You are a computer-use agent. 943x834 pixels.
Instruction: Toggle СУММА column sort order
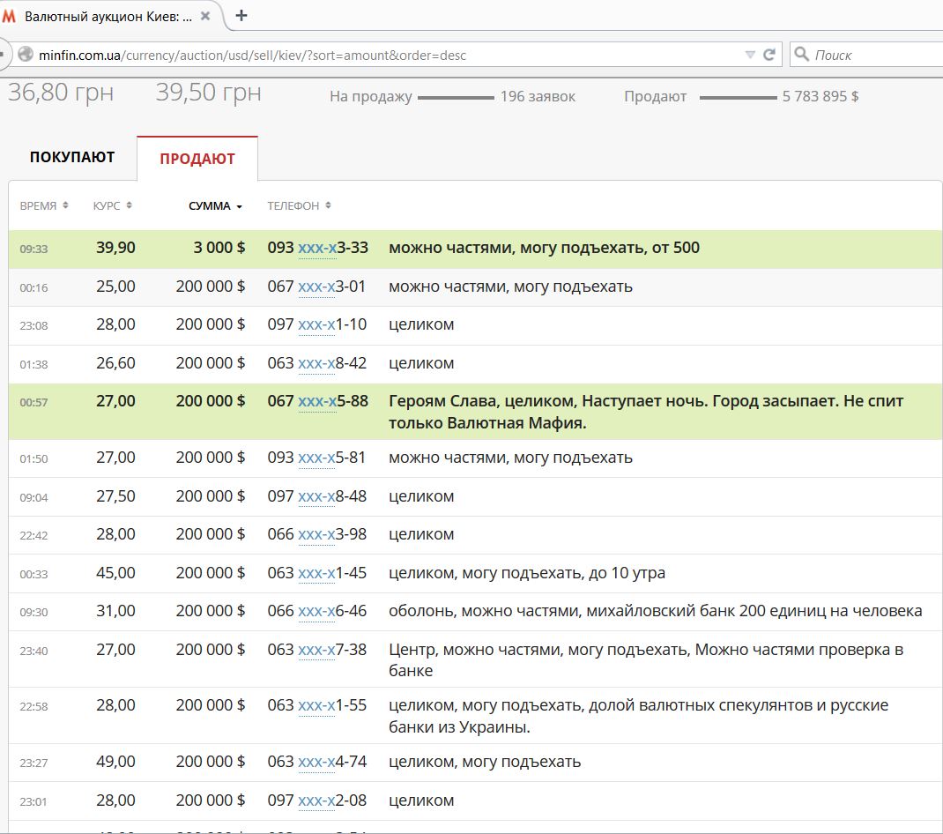215,206
